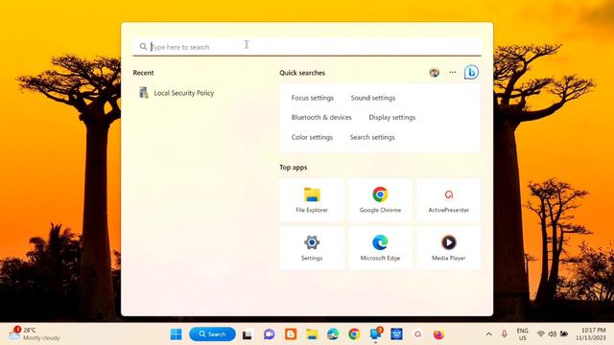
Task: Show hidden system tray icons
Action: coord(489,334)
